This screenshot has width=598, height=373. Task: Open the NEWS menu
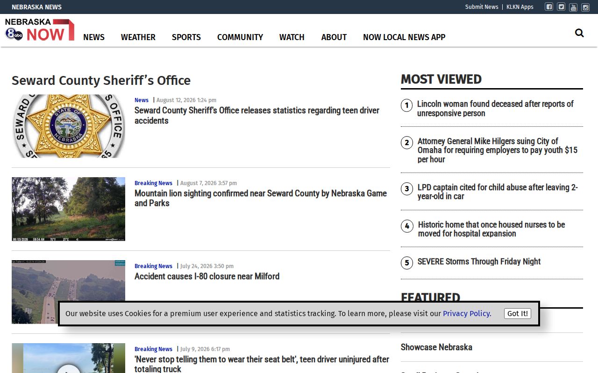pyautogui.click(x=94, y=37)
